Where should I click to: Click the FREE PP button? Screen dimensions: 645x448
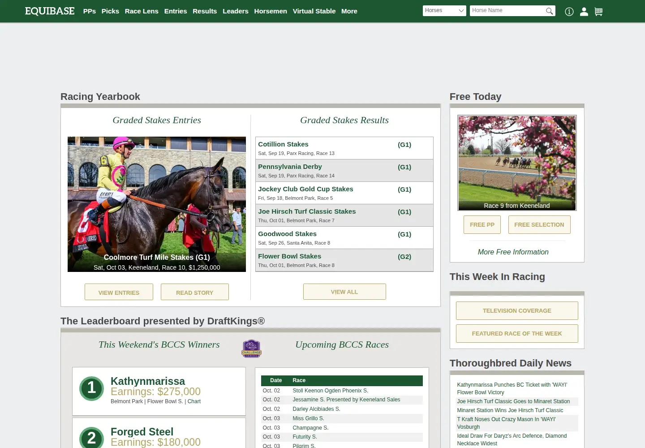tap(482, 224)
